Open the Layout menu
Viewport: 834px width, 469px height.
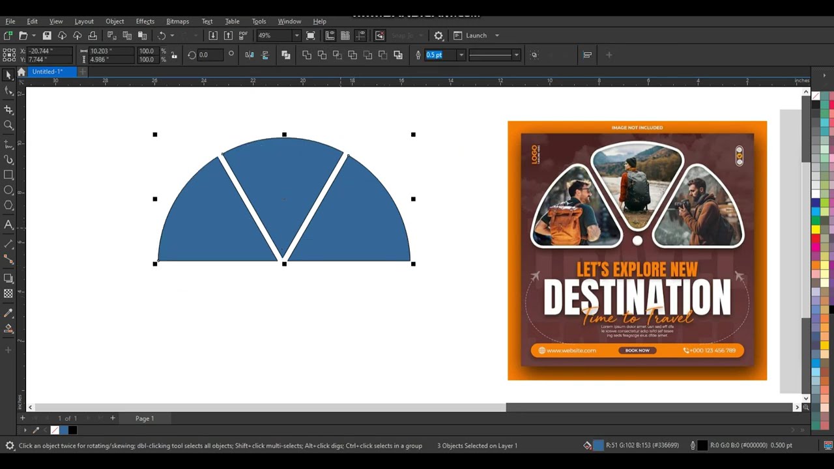84,21
